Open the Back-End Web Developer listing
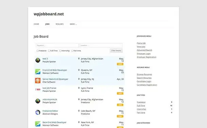207x128 pixels. tap(54, 122)
